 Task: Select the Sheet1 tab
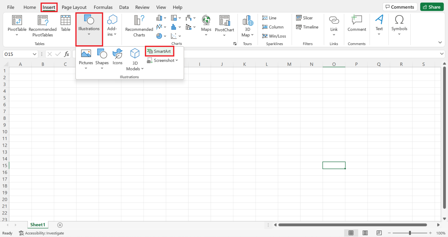click(38, 225)
